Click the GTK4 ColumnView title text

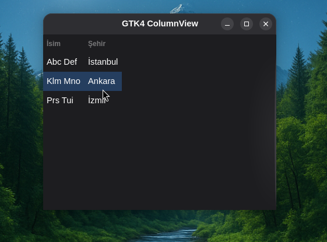click(160, 23)
